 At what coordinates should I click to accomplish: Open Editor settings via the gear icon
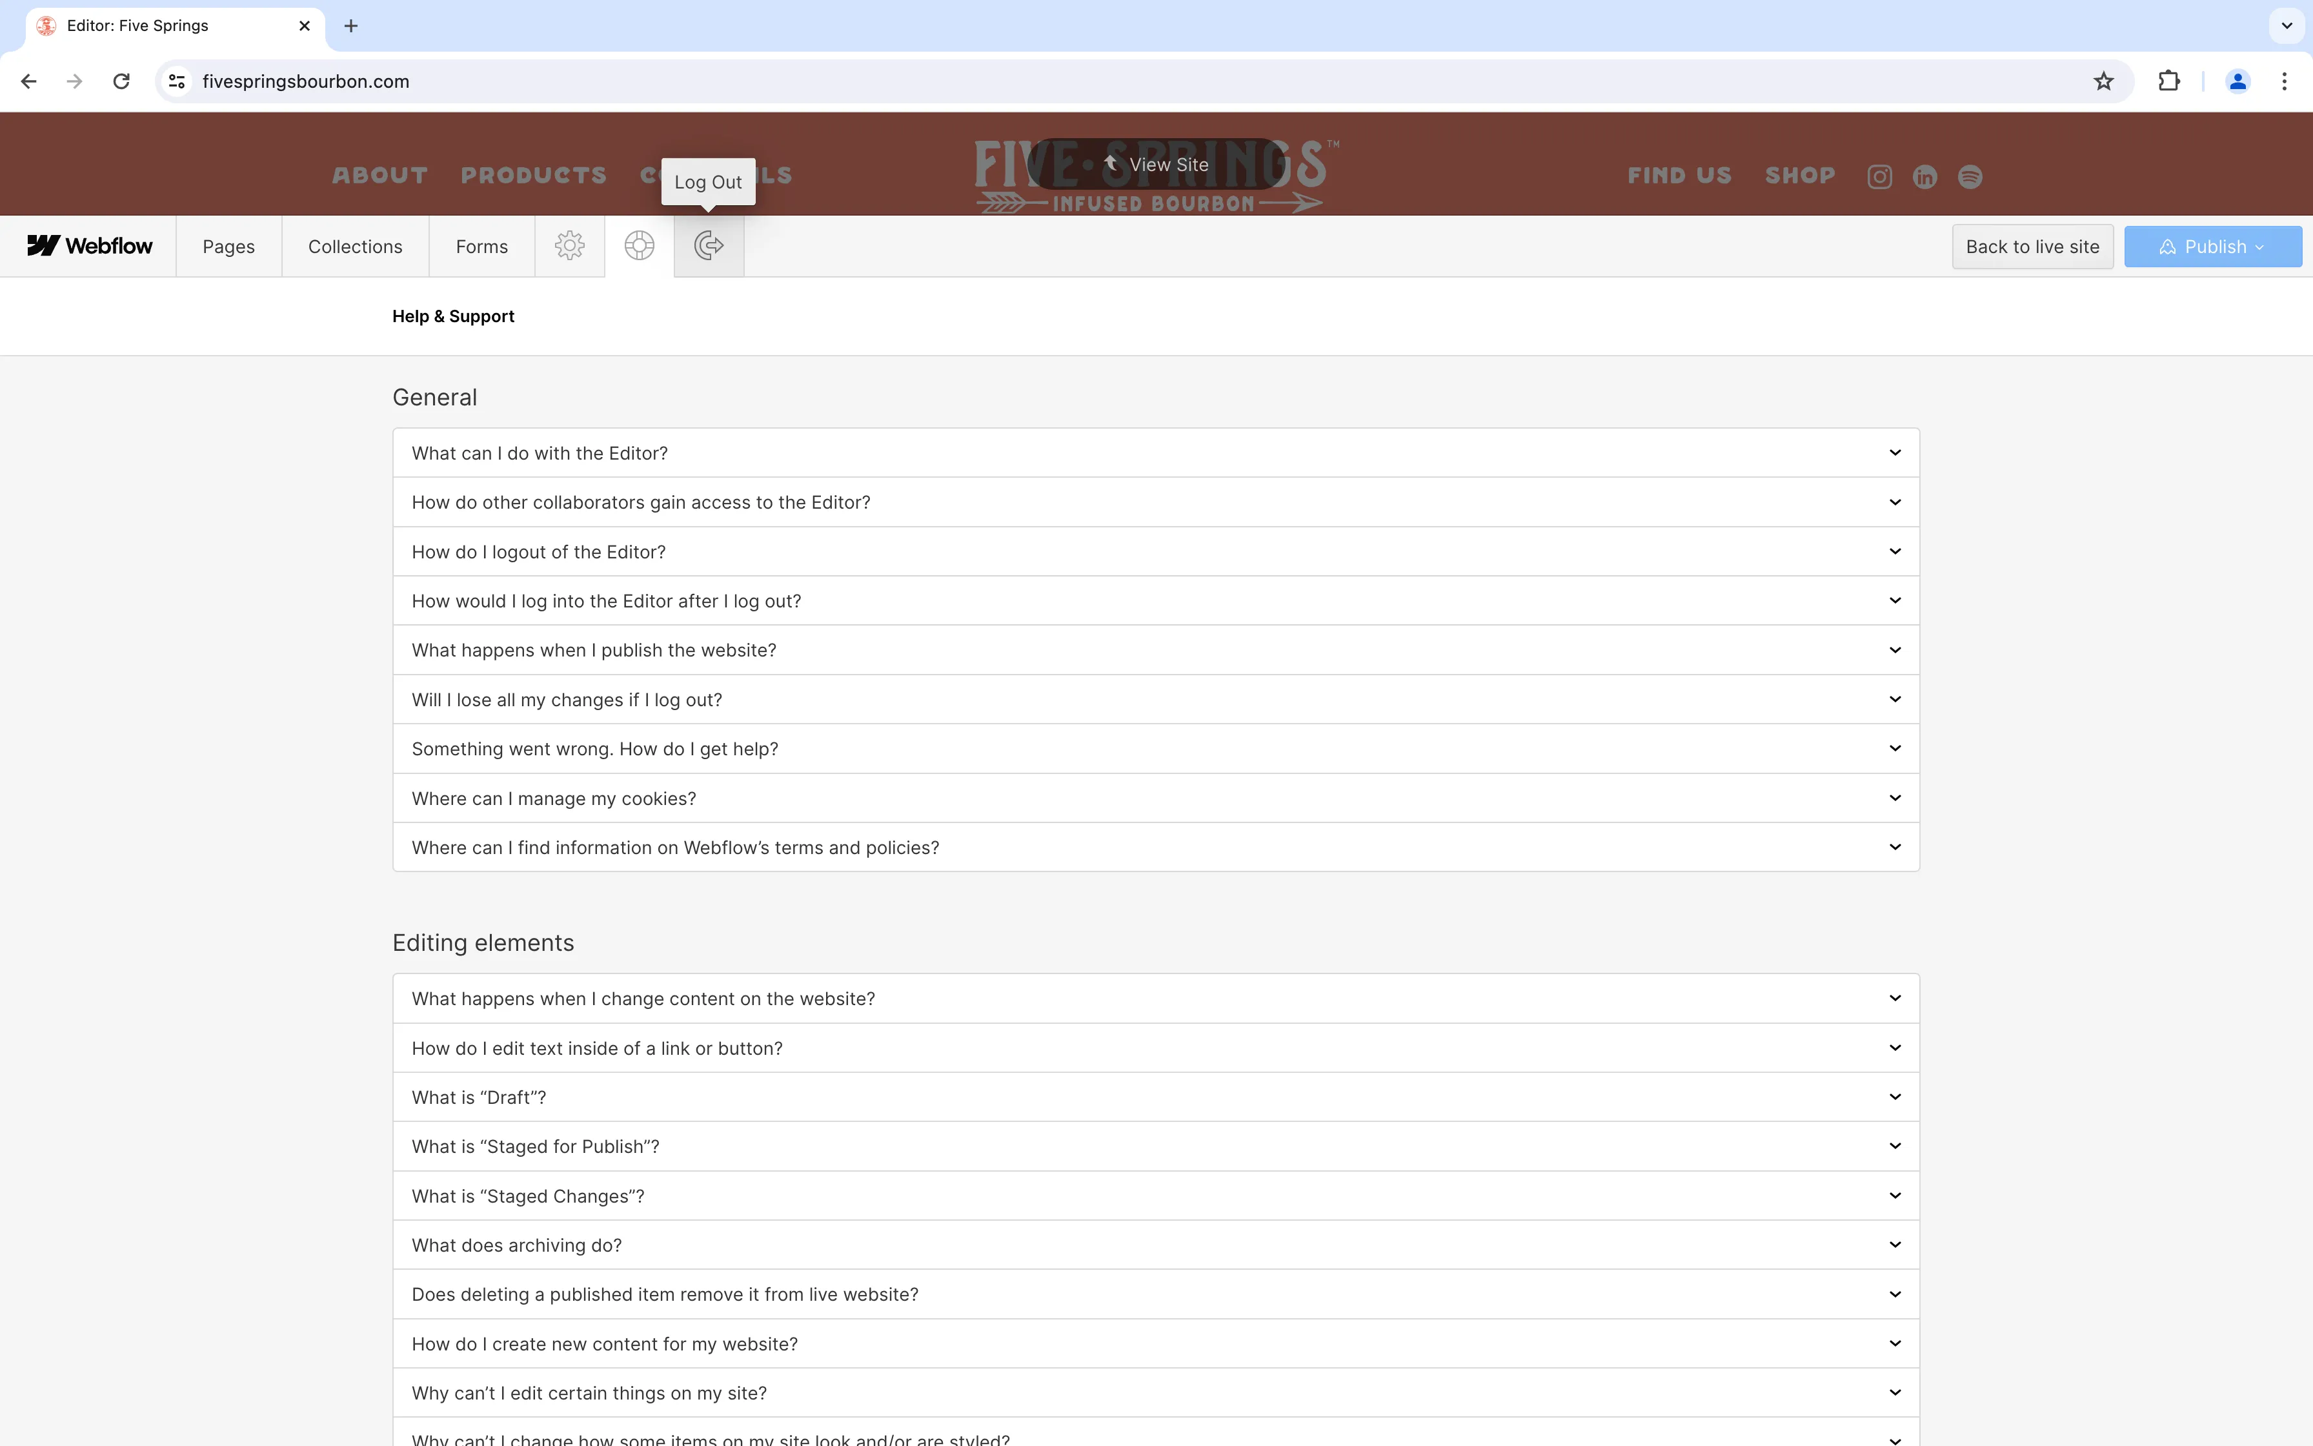pos(569,246)
